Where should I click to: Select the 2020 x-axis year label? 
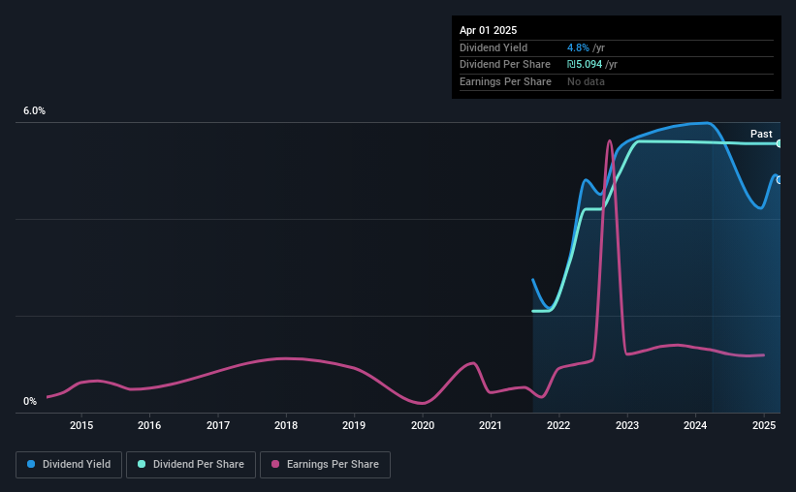423,425
